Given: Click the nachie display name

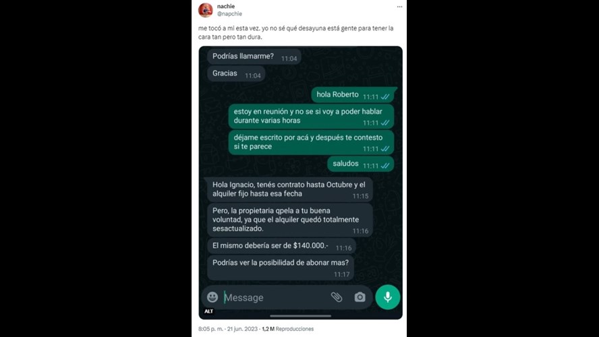Looking at the screenshot, I should pyautogui.click(x=226, y=6).
